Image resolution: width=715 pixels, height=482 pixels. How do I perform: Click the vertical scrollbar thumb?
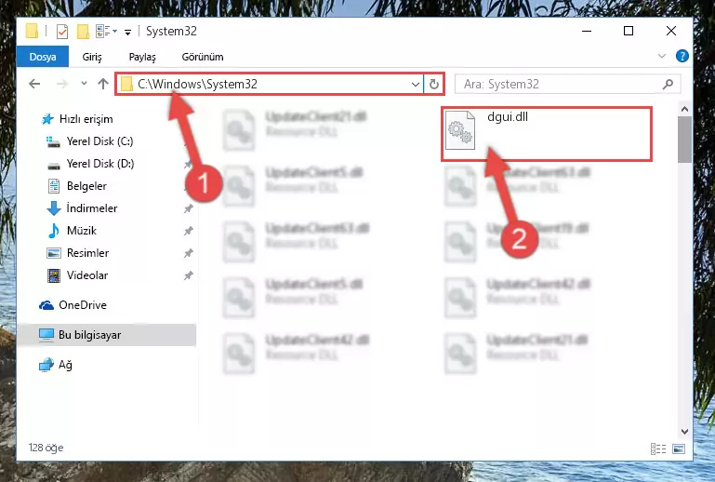[x=684, y=140]
